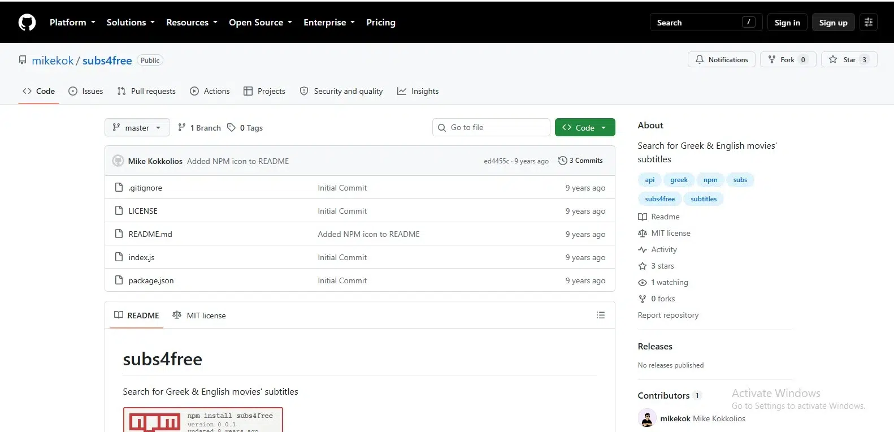894x432 pixels.
Task: Expand the Enterprise dropdown menu
Action: (329, 23)
